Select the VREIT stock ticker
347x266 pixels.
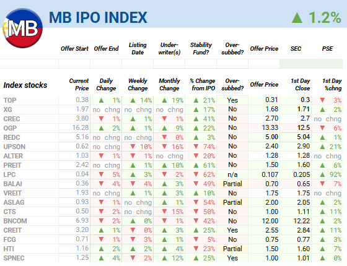(12, 193)
